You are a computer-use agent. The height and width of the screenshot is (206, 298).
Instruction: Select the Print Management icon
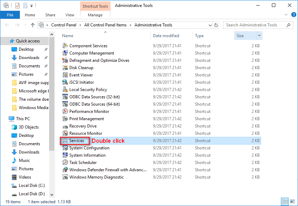65,119
